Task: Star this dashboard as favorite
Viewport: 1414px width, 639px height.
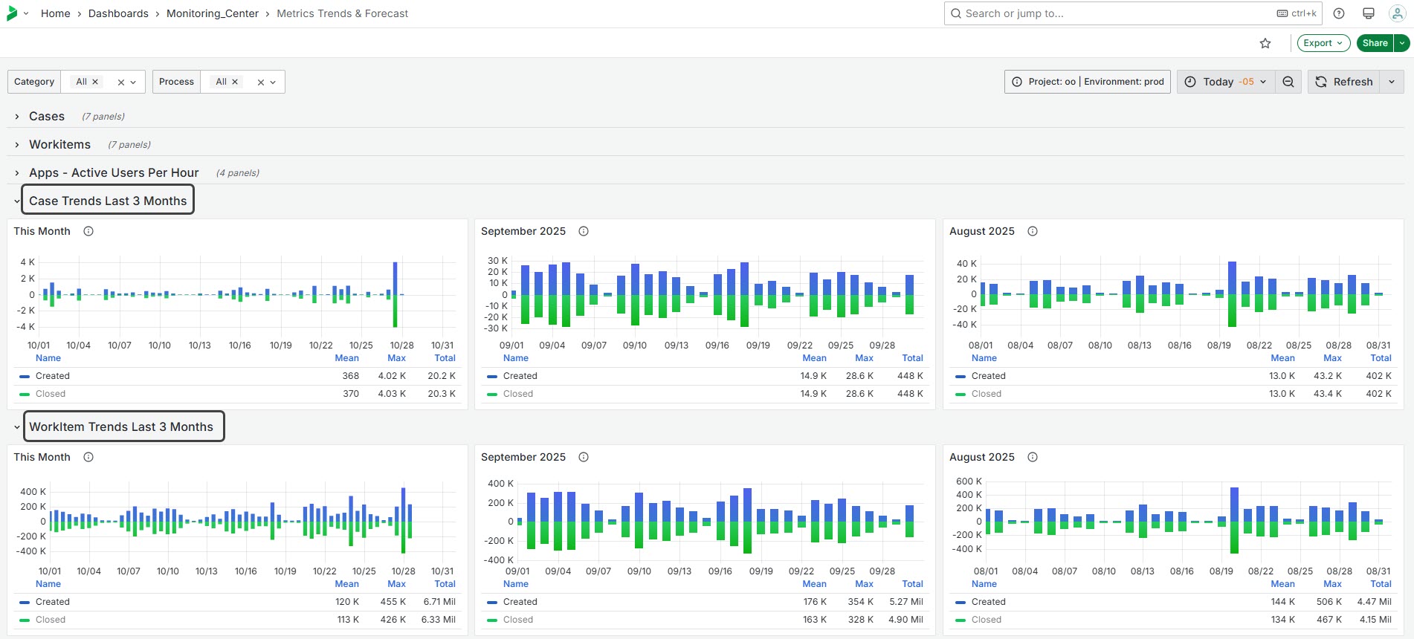Action: pos(1265,43)
